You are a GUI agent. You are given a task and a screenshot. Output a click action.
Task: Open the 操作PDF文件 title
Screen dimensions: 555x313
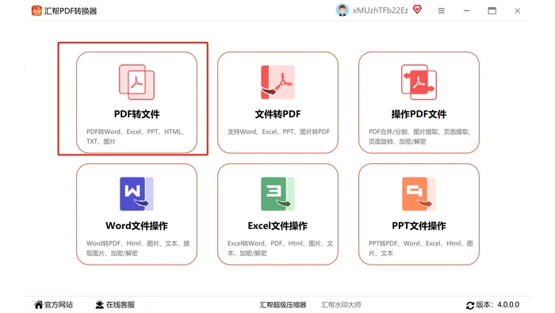(x=419, y=114)
